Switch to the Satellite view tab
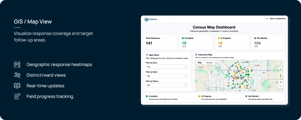The width and height of the screenshot is (301, 120). click(209, 62)
